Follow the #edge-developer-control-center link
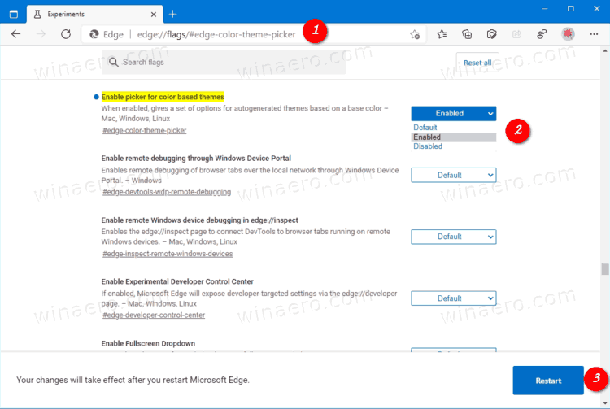The height and width of the screenshot is (409, 610). (153, 315)
